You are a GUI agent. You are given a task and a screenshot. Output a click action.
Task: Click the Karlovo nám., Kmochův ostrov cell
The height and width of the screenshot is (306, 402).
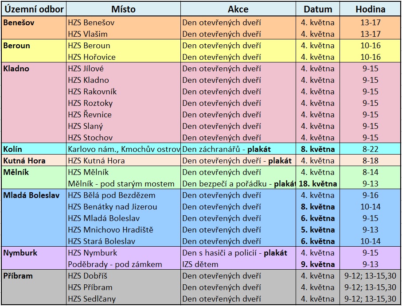[x=124, y=149]
